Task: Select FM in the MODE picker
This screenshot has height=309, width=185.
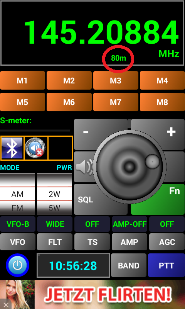Action: (17, 208)
